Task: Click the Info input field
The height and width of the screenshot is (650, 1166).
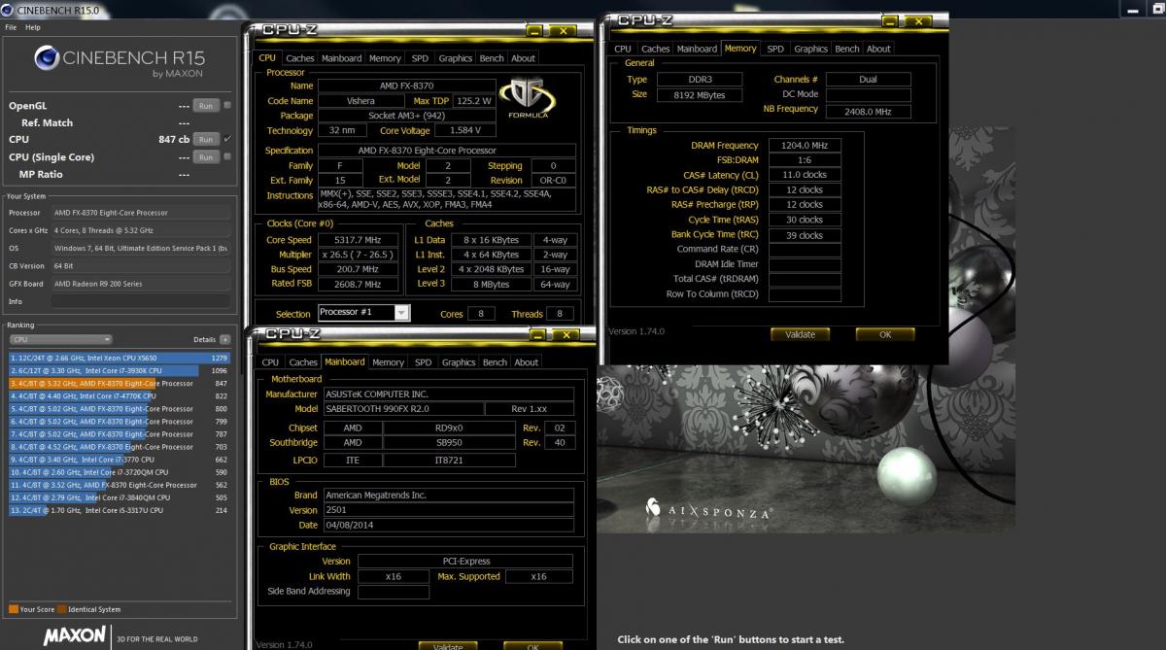Action: (141, 300)
